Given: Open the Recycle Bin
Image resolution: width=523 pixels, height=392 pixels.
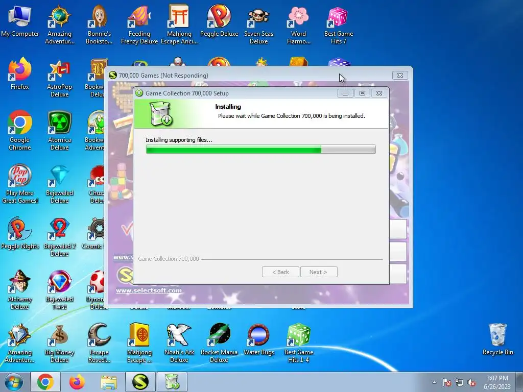Looking at the screenshot, I should [497, 339].
